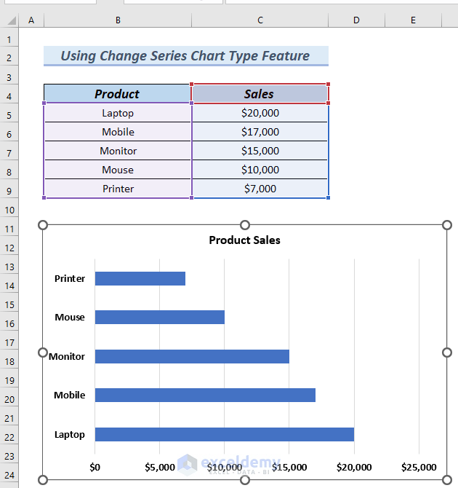This screenshot has width=458, height=488.
Task: Select column E header
Action: pos(413,20)
